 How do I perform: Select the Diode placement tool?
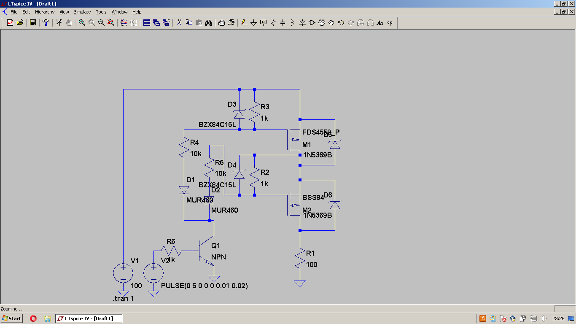coord(302,23)
